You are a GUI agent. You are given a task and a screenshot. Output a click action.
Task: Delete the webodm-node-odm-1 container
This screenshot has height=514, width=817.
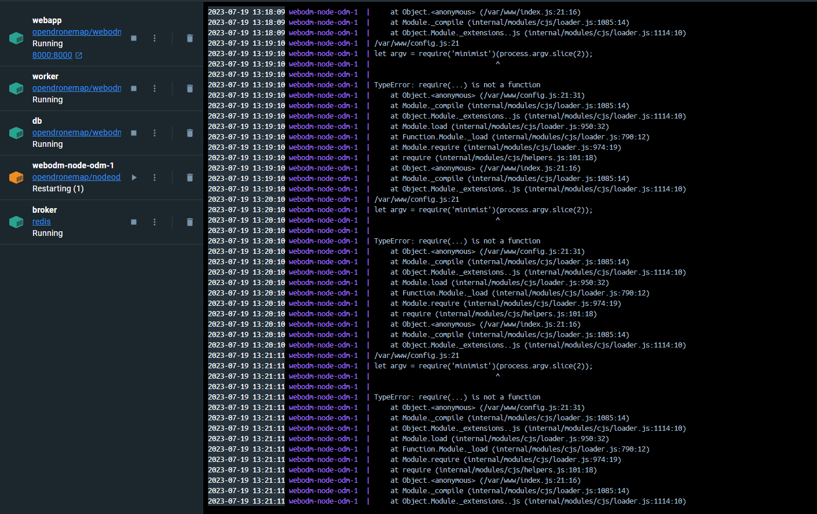[x=189, y=177]
